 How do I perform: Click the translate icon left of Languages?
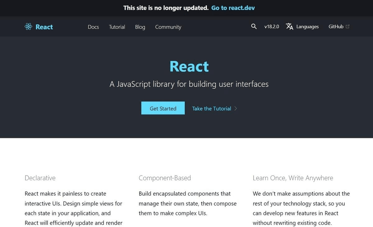[x=289, y=27]
